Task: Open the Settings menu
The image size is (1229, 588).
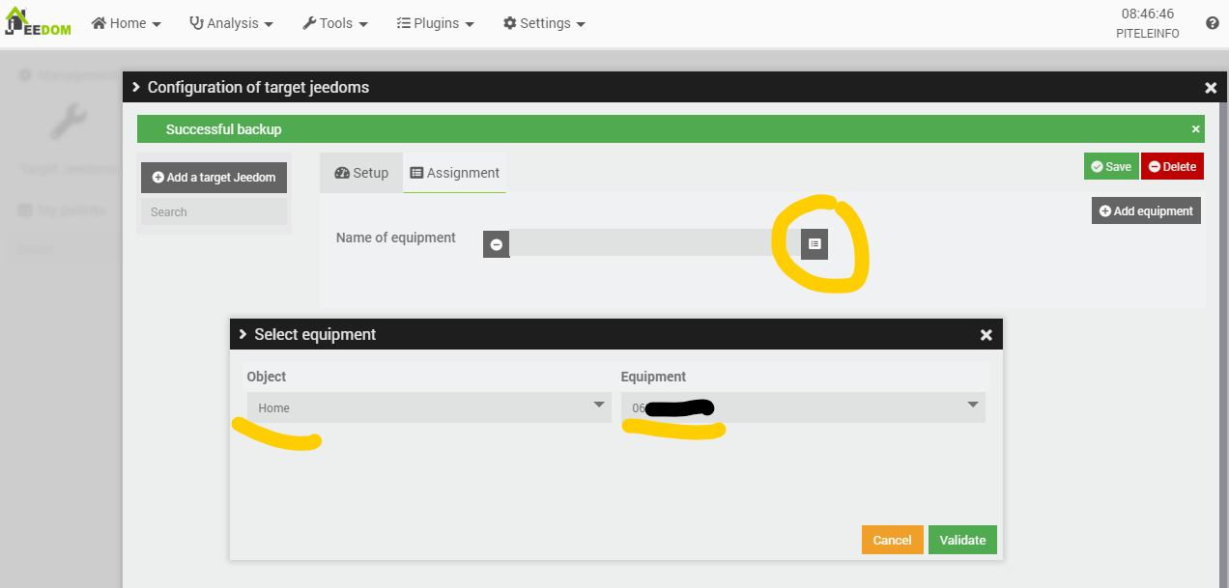Action: 544,23
